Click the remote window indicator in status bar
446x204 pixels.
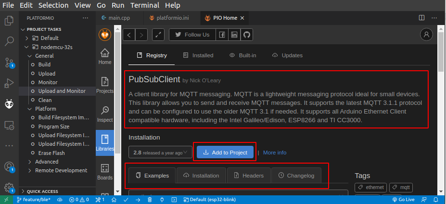pos(6,200)
